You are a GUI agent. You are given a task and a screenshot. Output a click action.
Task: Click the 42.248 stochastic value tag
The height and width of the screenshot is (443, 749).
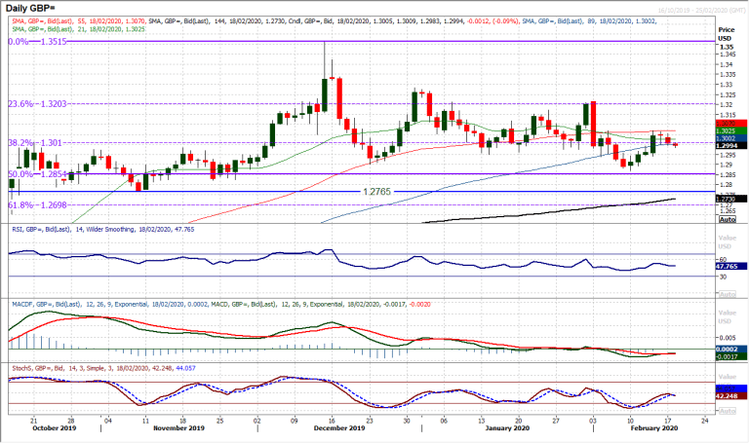(x=731, y=396)
